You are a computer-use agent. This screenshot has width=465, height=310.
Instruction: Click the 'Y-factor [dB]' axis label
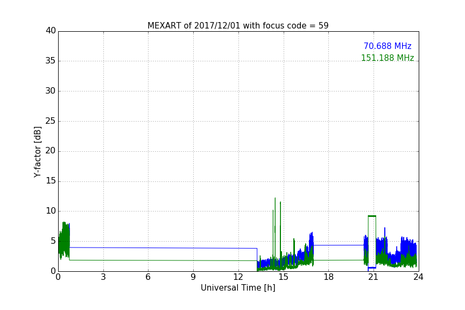(x=37, y=152)
